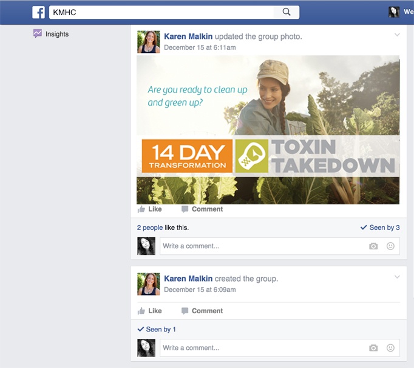The width and height of the screenshot is (414, 368).
Task: Click comment box under group photo post
Action: 280,246
